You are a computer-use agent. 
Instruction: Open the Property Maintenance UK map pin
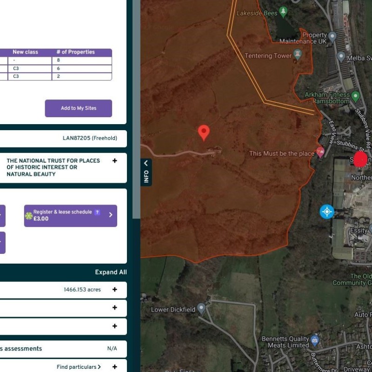[332, 36]
